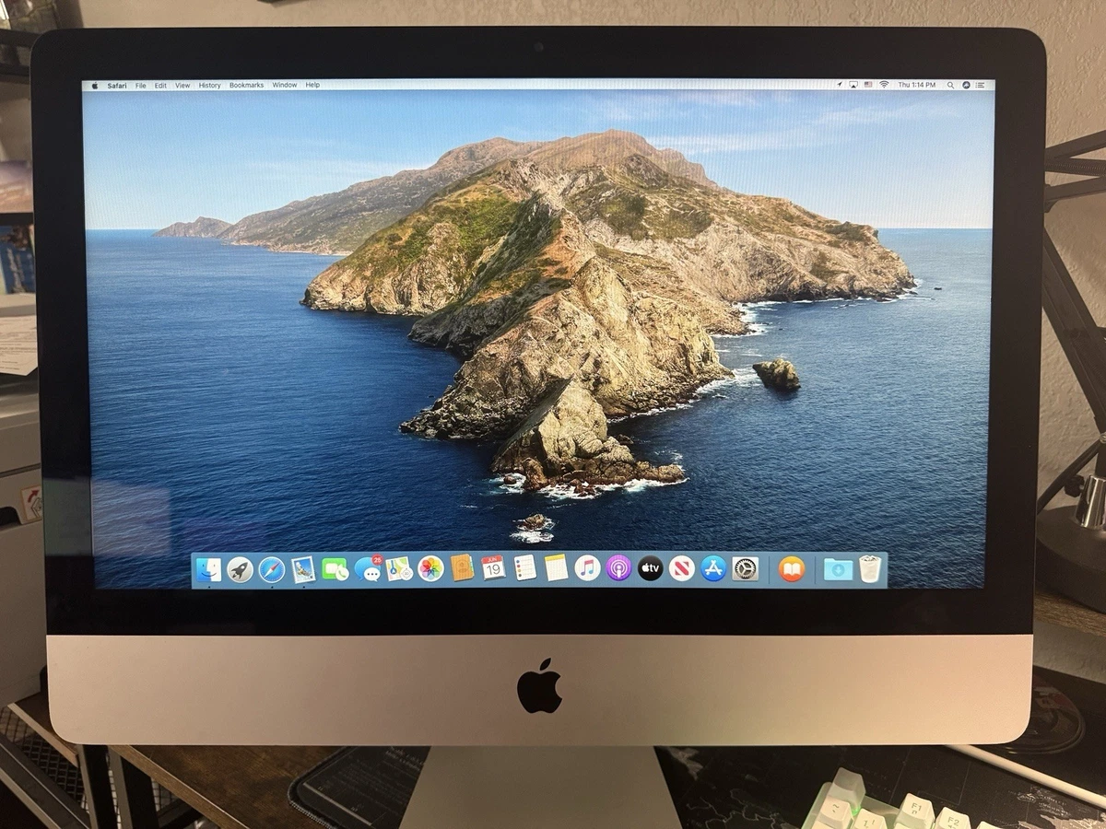Open the Music app
The image size is (1106, 829).
(x=588, y=571)
